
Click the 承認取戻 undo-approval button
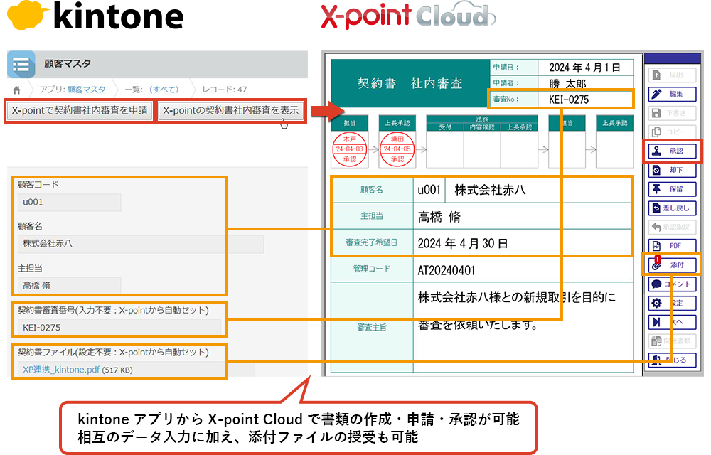[x=672, y=227]
